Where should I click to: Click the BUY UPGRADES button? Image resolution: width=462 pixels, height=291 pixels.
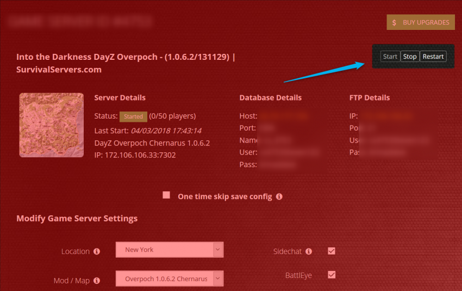(421, 22)
